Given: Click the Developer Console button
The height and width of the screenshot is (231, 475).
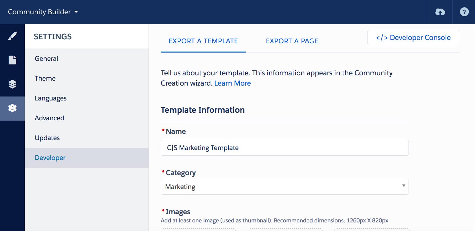Looking at the screenshot, I should [413, 38].
